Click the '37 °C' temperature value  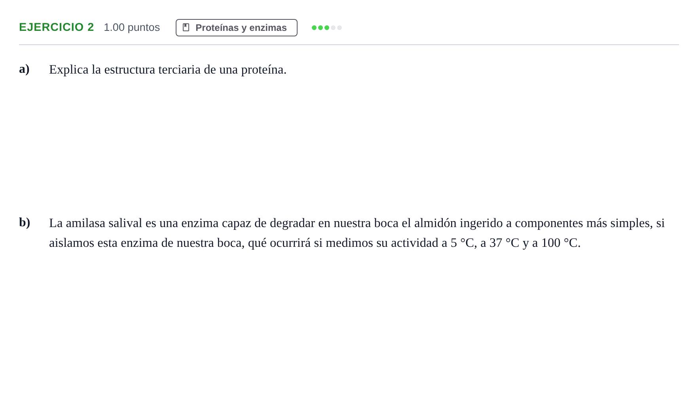pos(504,243)
